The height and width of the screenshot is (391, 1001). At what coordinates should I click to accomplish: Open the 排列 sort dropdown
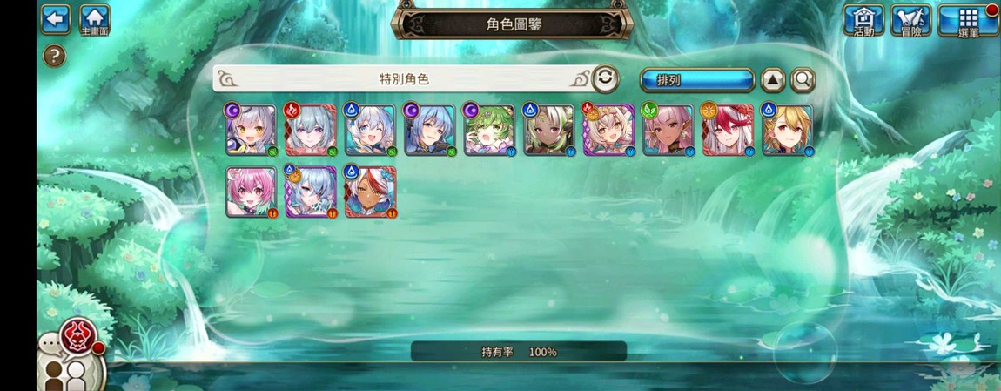[697, 80]
